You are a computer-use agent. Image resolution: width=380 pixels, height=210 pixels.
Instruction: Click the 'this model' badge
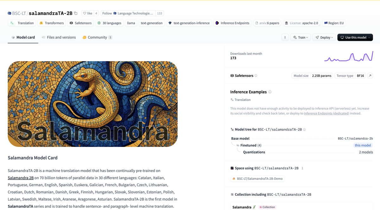pyautogui.click(x=363, y=145)
